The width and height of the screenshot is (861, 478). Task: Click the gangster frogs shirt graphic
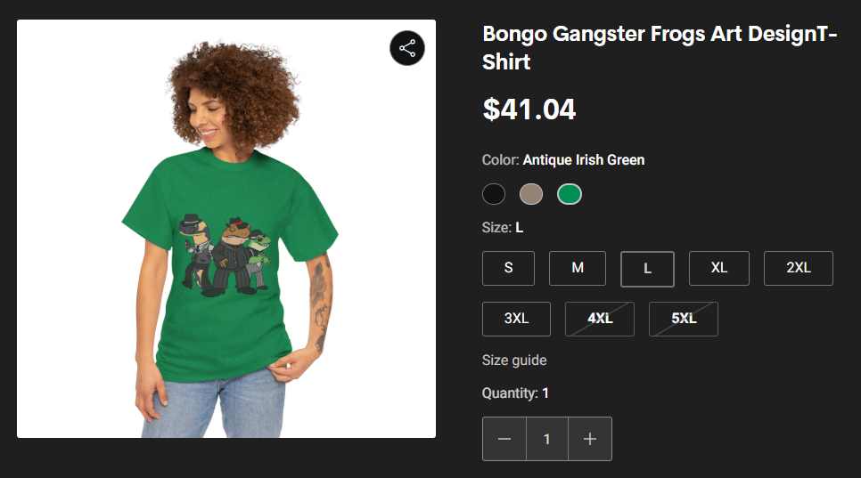pos(225,255)
